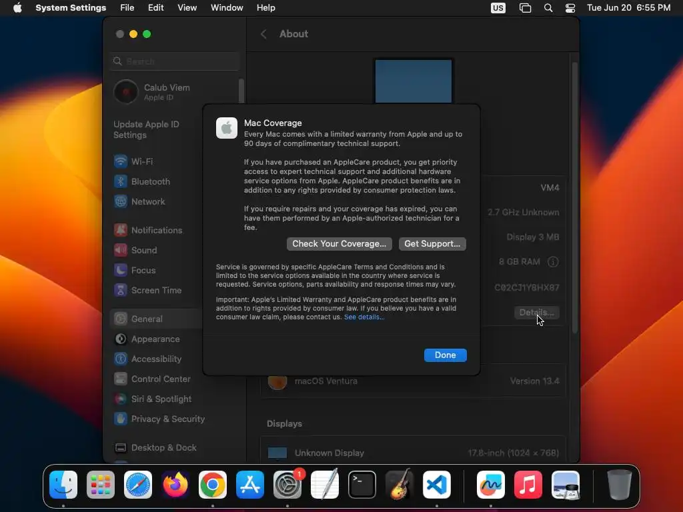The height and width of the screenshot is (512, 683).
Task: Open the App Store in the Dock
Action: point(250,485)
